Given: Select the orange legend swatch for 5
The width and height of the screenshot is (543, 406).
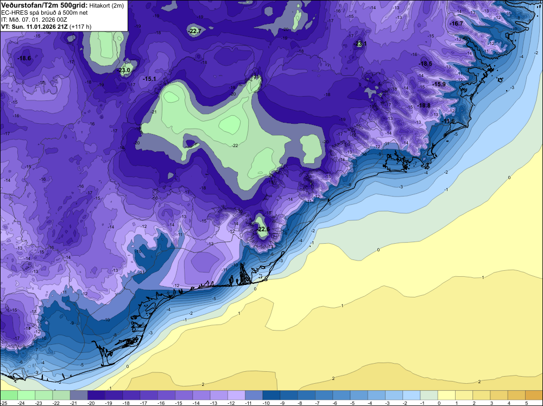Looking at the screenshot, I should click(x=534, y=395).
